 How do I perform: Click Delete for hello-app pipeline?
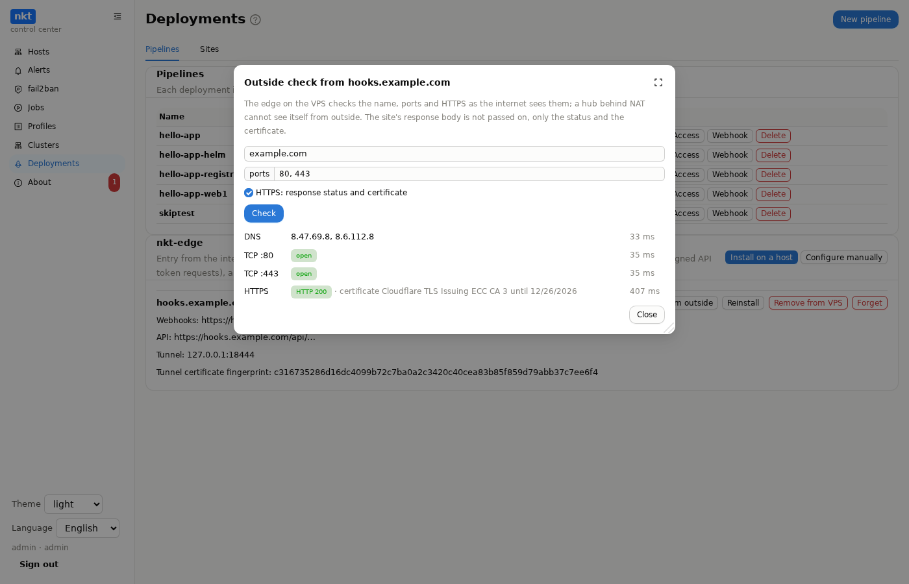point(773,136)
